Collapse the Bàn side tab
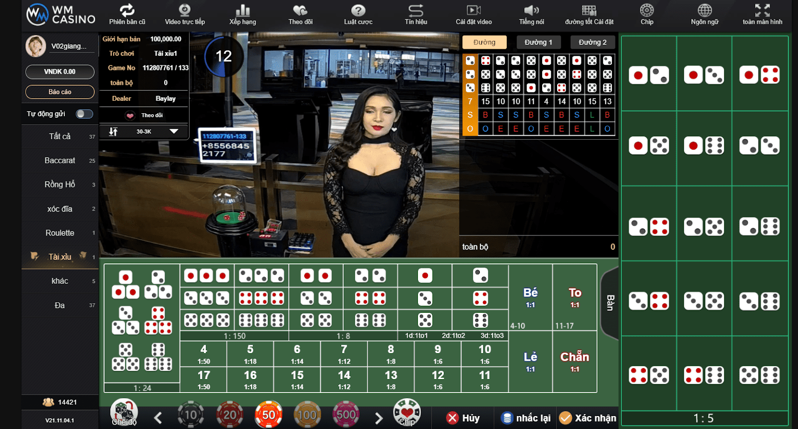This screenshot has height=429, width=798. point(609,303)
